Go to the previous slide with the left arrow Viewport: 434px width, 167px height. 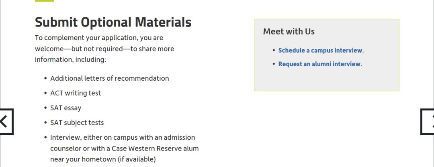(x=6, y=122)
